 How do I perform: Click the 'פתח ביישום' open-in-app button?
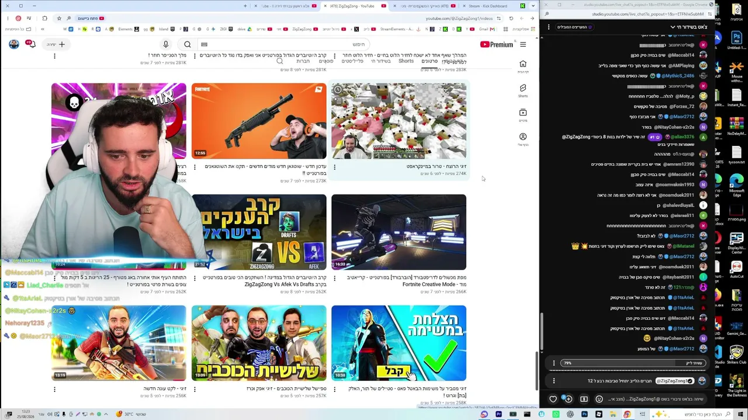pyautogui.click(x=89, y=18)
